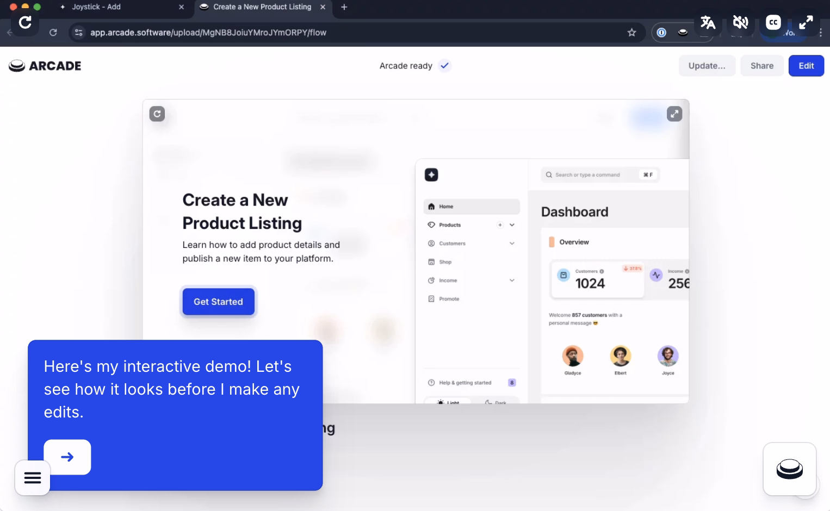Click the help badge number 8
Screen dimensions: 830x511
512,383
